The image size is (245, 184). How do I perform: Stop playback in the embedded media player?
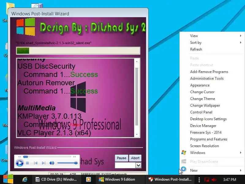pos(28,163)
